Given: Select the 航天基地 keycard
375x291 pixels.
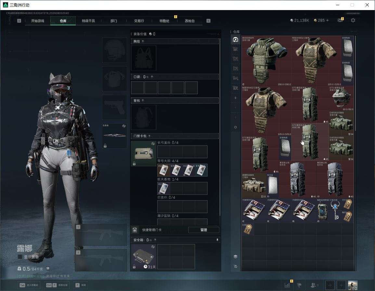Looking at the screenshot, I should coord(163,188).
